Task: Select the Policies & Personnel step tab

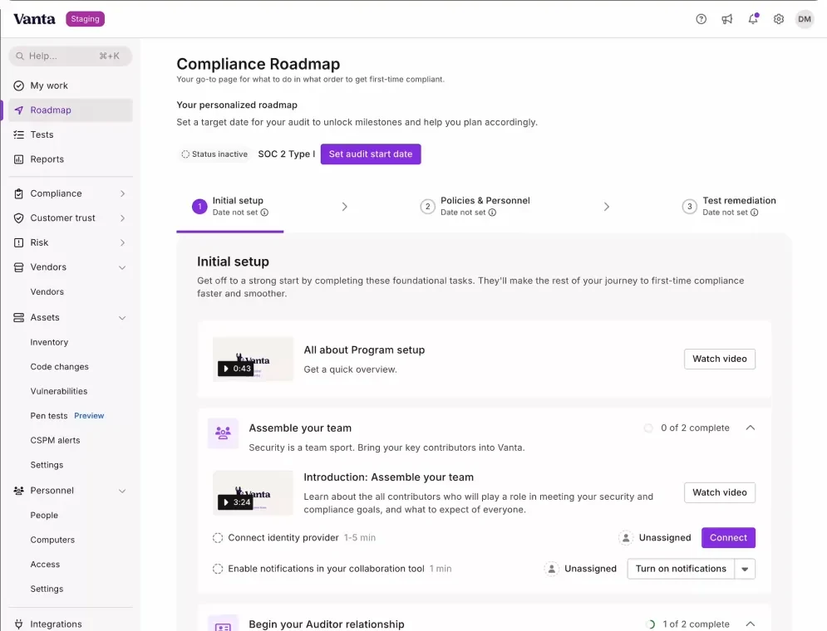Action: click(475, 206)
